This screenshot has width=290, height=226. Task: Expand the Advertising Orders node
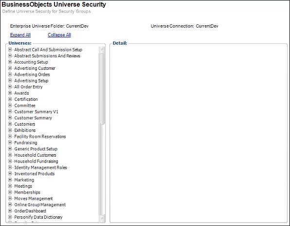tap(10, 74)
